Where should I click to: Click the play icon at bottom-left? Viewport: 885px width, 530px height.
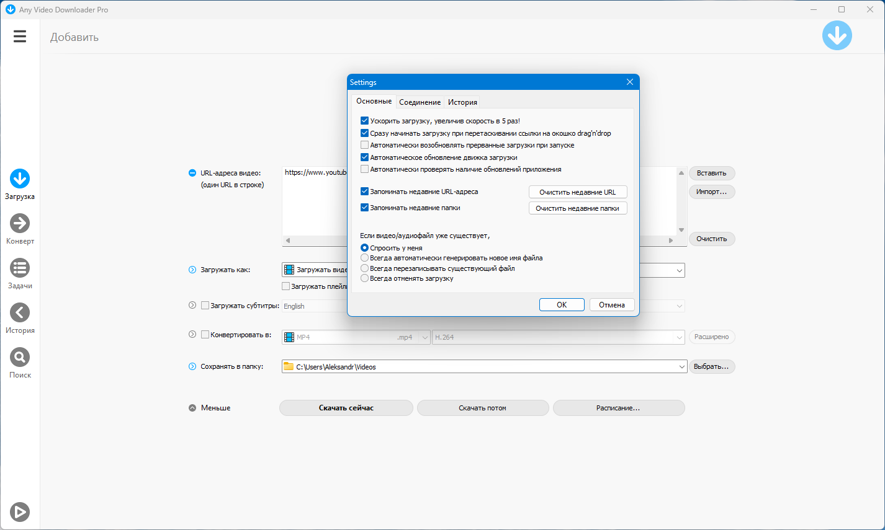click(x=20, y=512)
